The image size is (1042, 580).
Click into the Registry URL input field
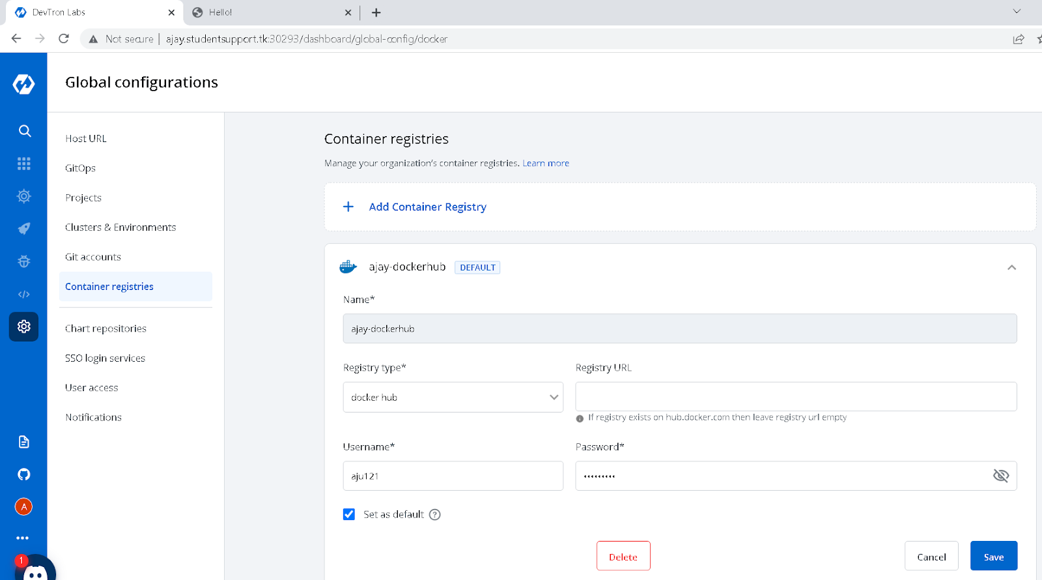(x=796, y=396)
